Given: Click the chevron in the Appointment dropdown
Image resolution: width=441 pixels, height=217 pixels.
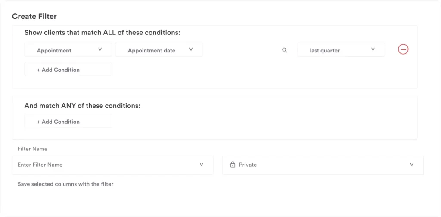Looking at the screenshot, I should click(x=100, y=50).
